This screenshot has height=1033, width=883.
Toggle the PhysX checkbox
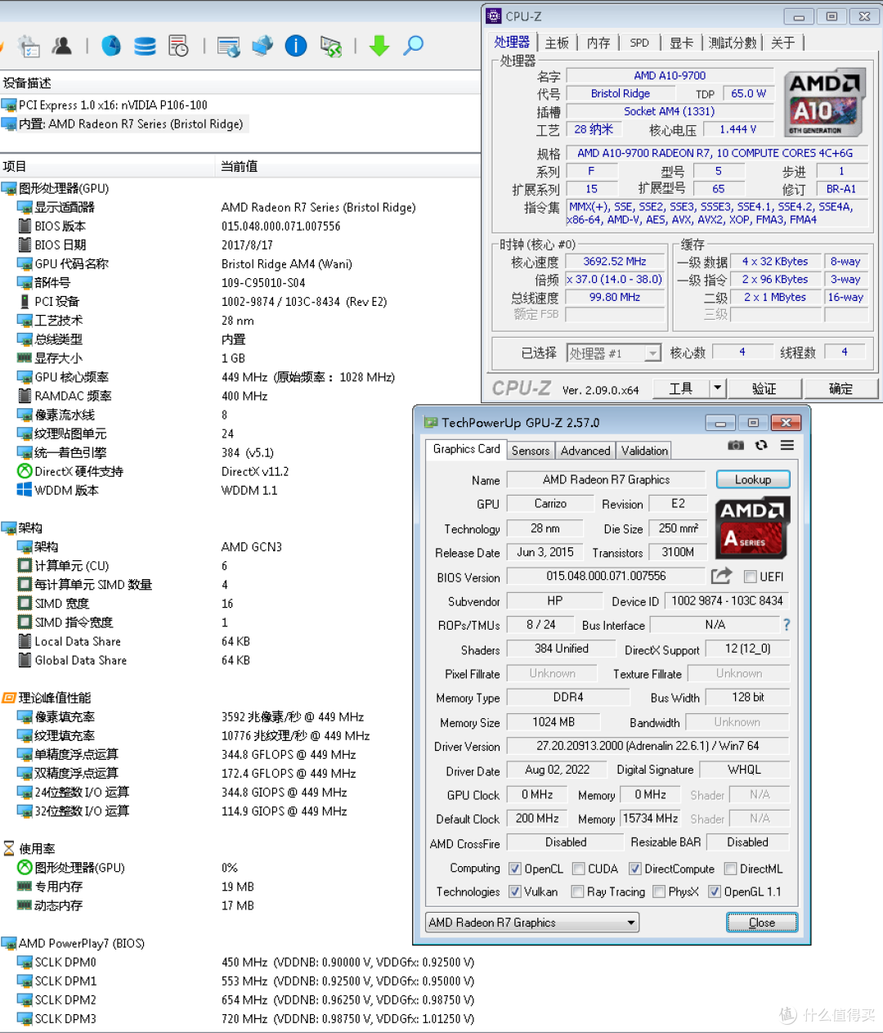click(x=659, y=892)
